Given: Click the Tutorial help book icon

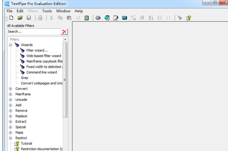Looking at the screenshot, I should click(17, 144).
